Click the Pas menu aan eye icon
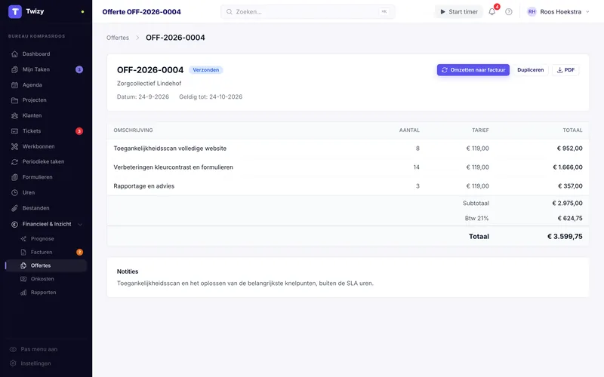Screen dimensions: 604x377 (13, 349)
